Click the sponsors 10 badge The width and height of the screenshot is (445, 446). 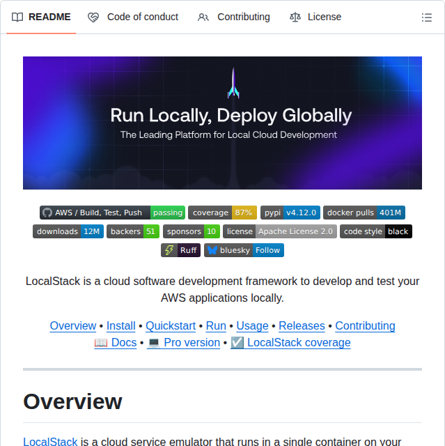192,231
